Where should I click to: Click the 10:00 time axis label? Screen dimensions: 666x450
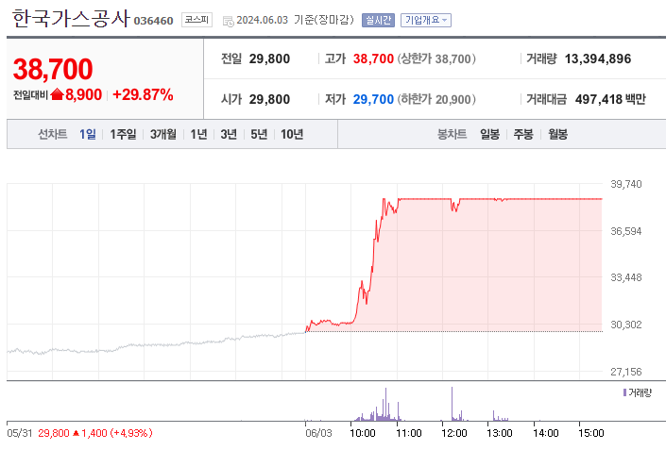(363, 433)
